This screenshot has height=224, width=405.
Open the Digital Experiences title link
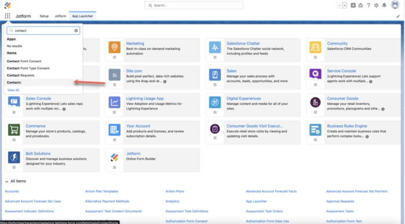pyautogui.click(x=244, y=98)
